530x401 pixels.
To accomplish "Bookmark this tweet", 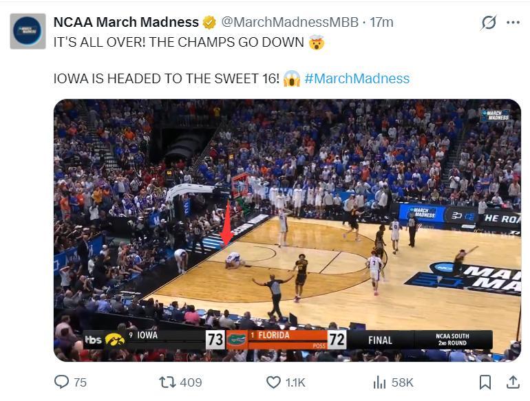I will click(x=485, y=382).
